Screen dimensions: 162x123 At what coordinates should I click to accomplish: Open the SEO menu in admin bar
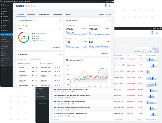tap(27, 1)
